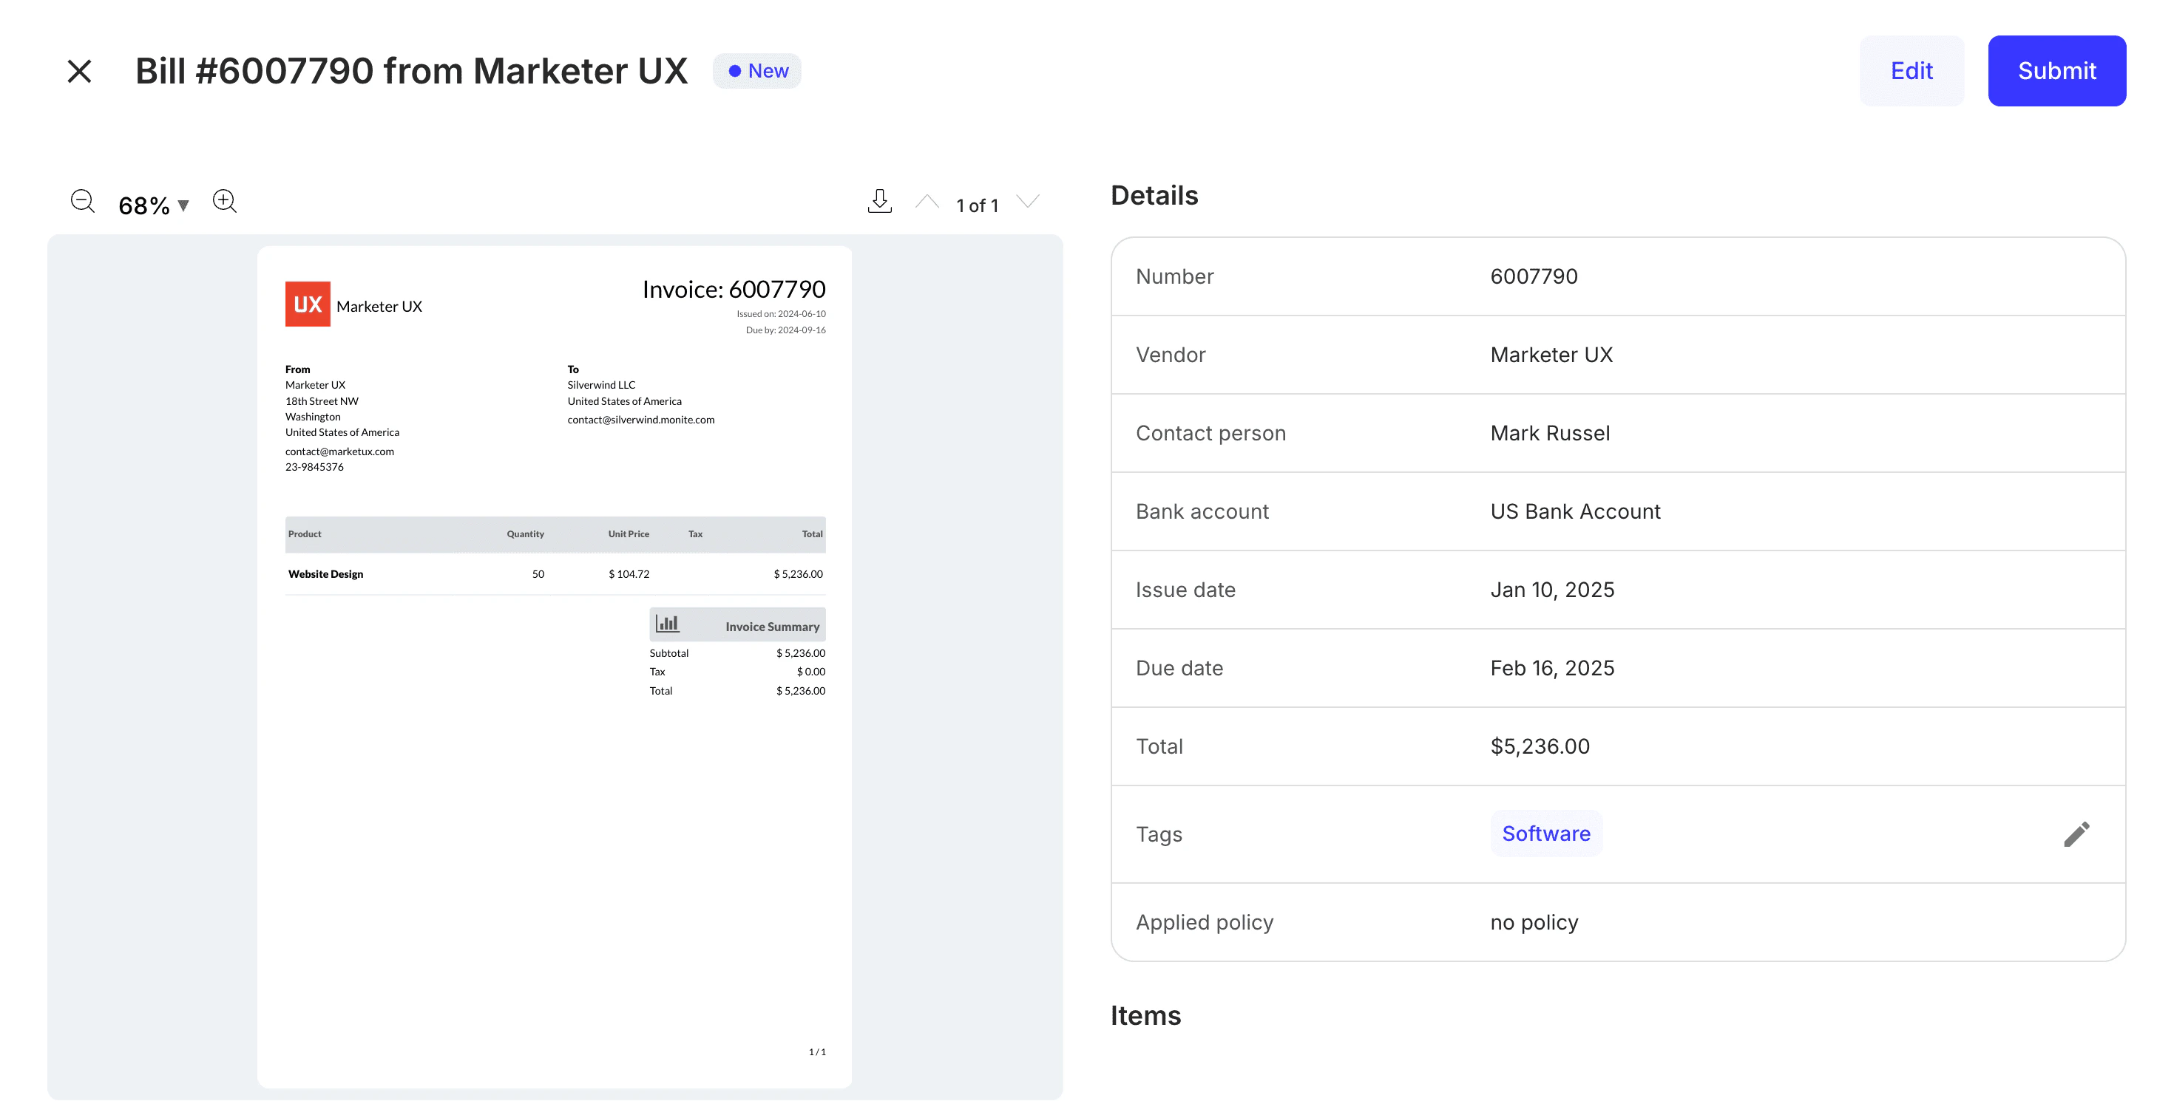The height and width of the screenshot is (1101, 2174).
Task: Open page navigation chevron next to 1 of 1
Action: (x=1028, y=202)
